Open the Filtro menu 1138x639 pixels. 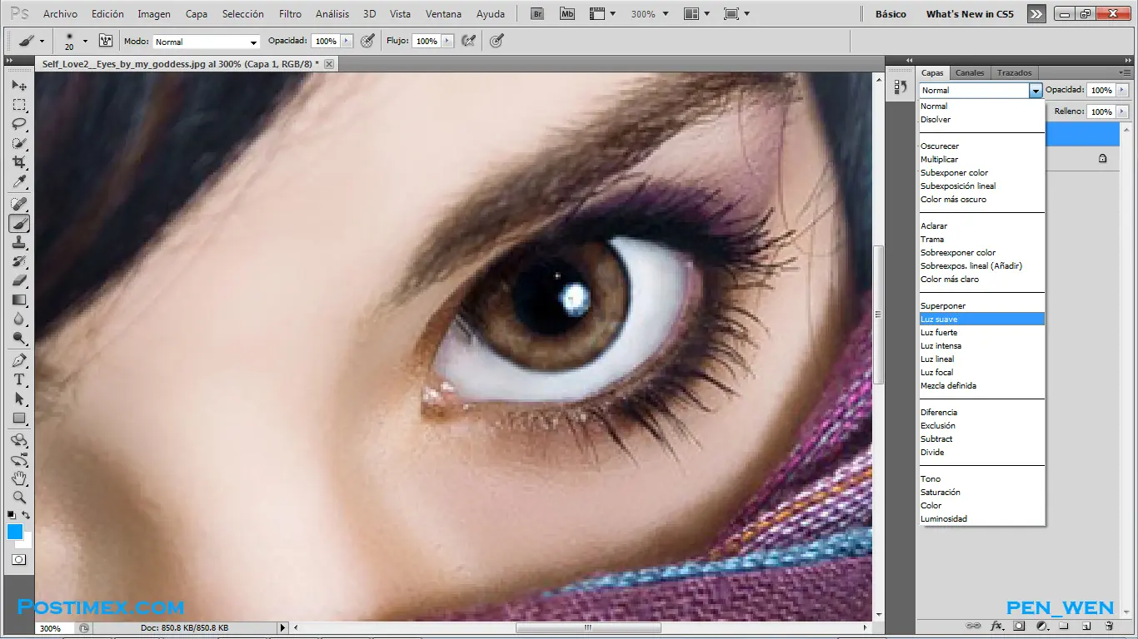[290, 14]
